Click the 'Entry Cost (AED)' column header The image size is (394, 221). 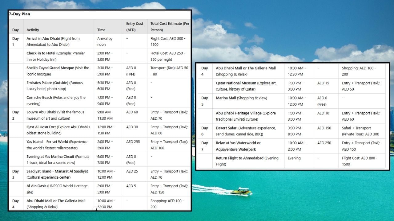(135, 27)
